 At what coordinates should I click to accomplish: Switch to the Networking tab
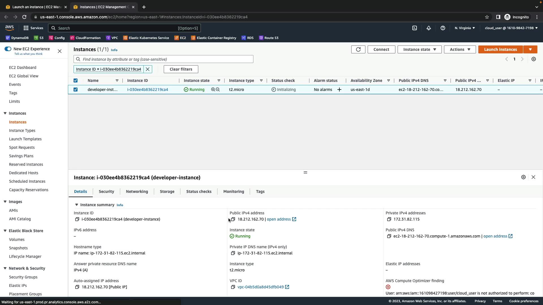point(137,191)
